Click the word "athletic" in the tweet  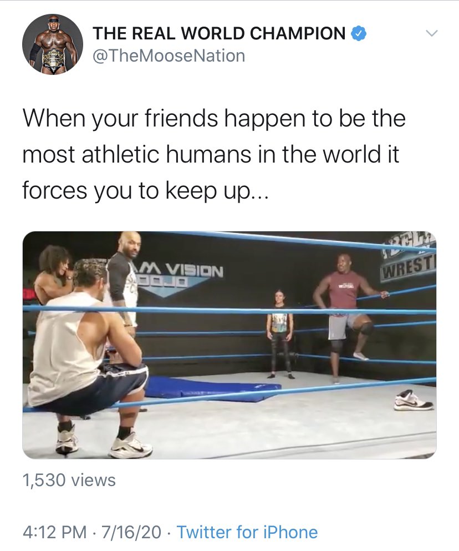[120, 154]
